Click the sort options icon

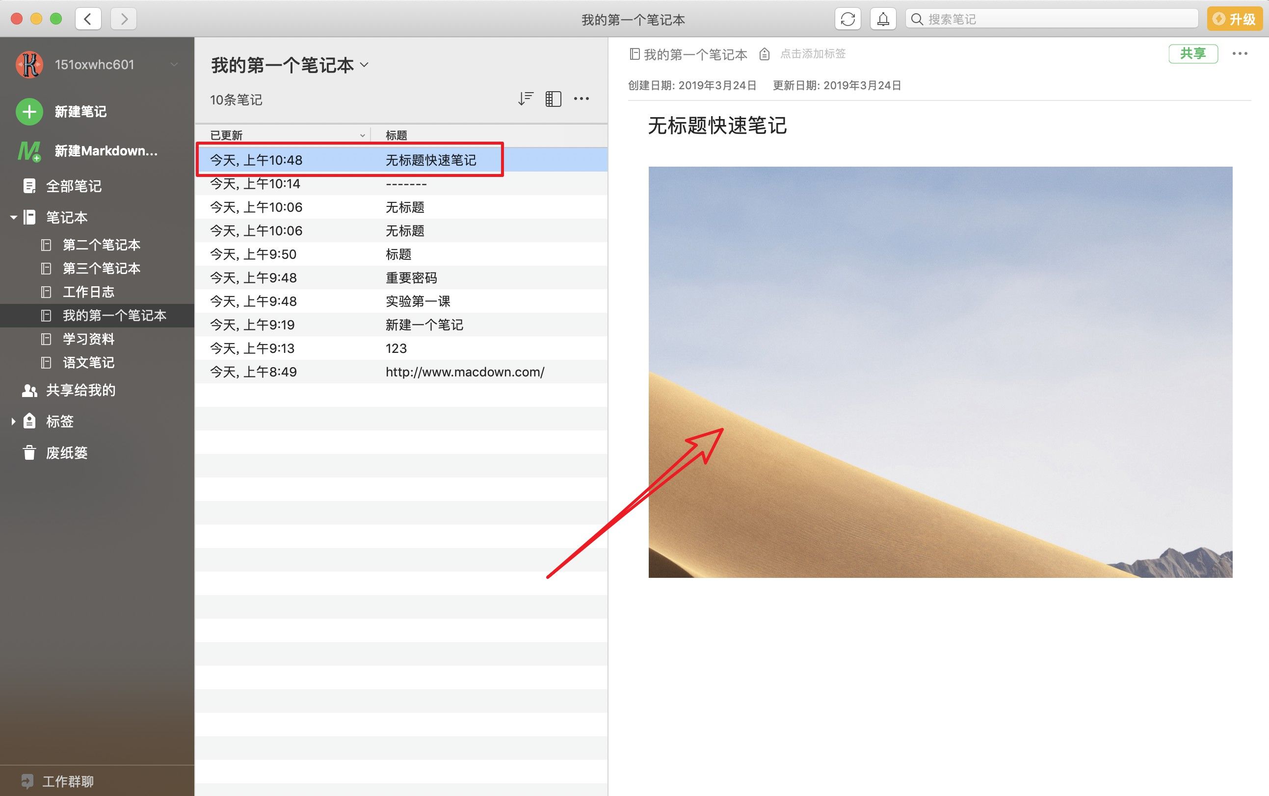pyautogui.click(x=526, y=99)
